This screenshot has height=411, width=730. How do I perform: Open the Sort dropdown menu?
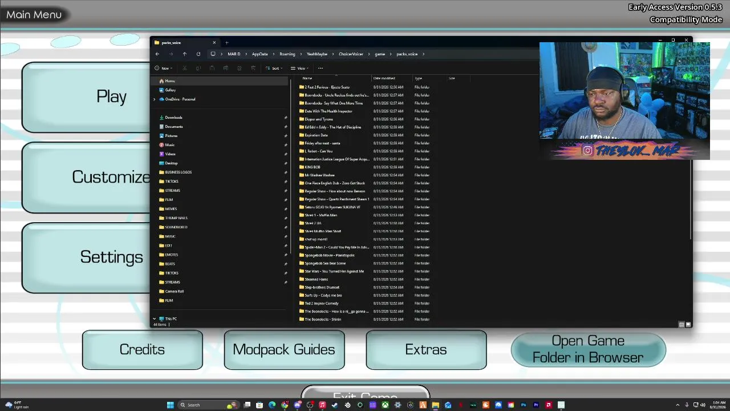(x=274, y=68)
